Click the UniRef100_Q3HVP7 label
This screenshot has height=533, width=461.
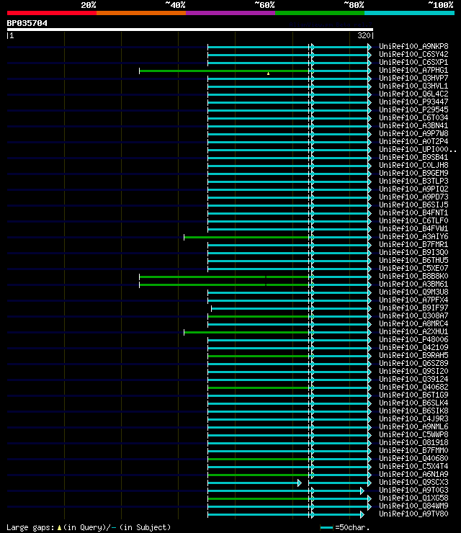413,79
